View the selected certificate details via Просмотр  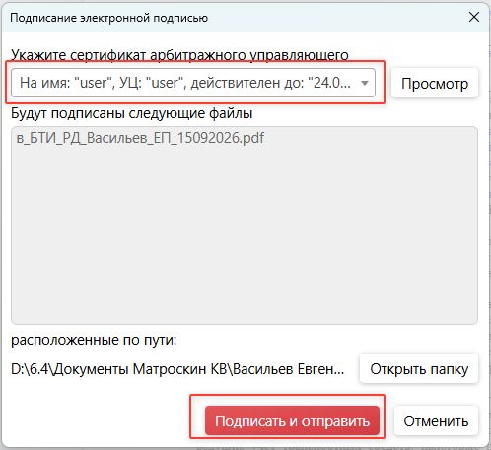(x=435, y=83)
